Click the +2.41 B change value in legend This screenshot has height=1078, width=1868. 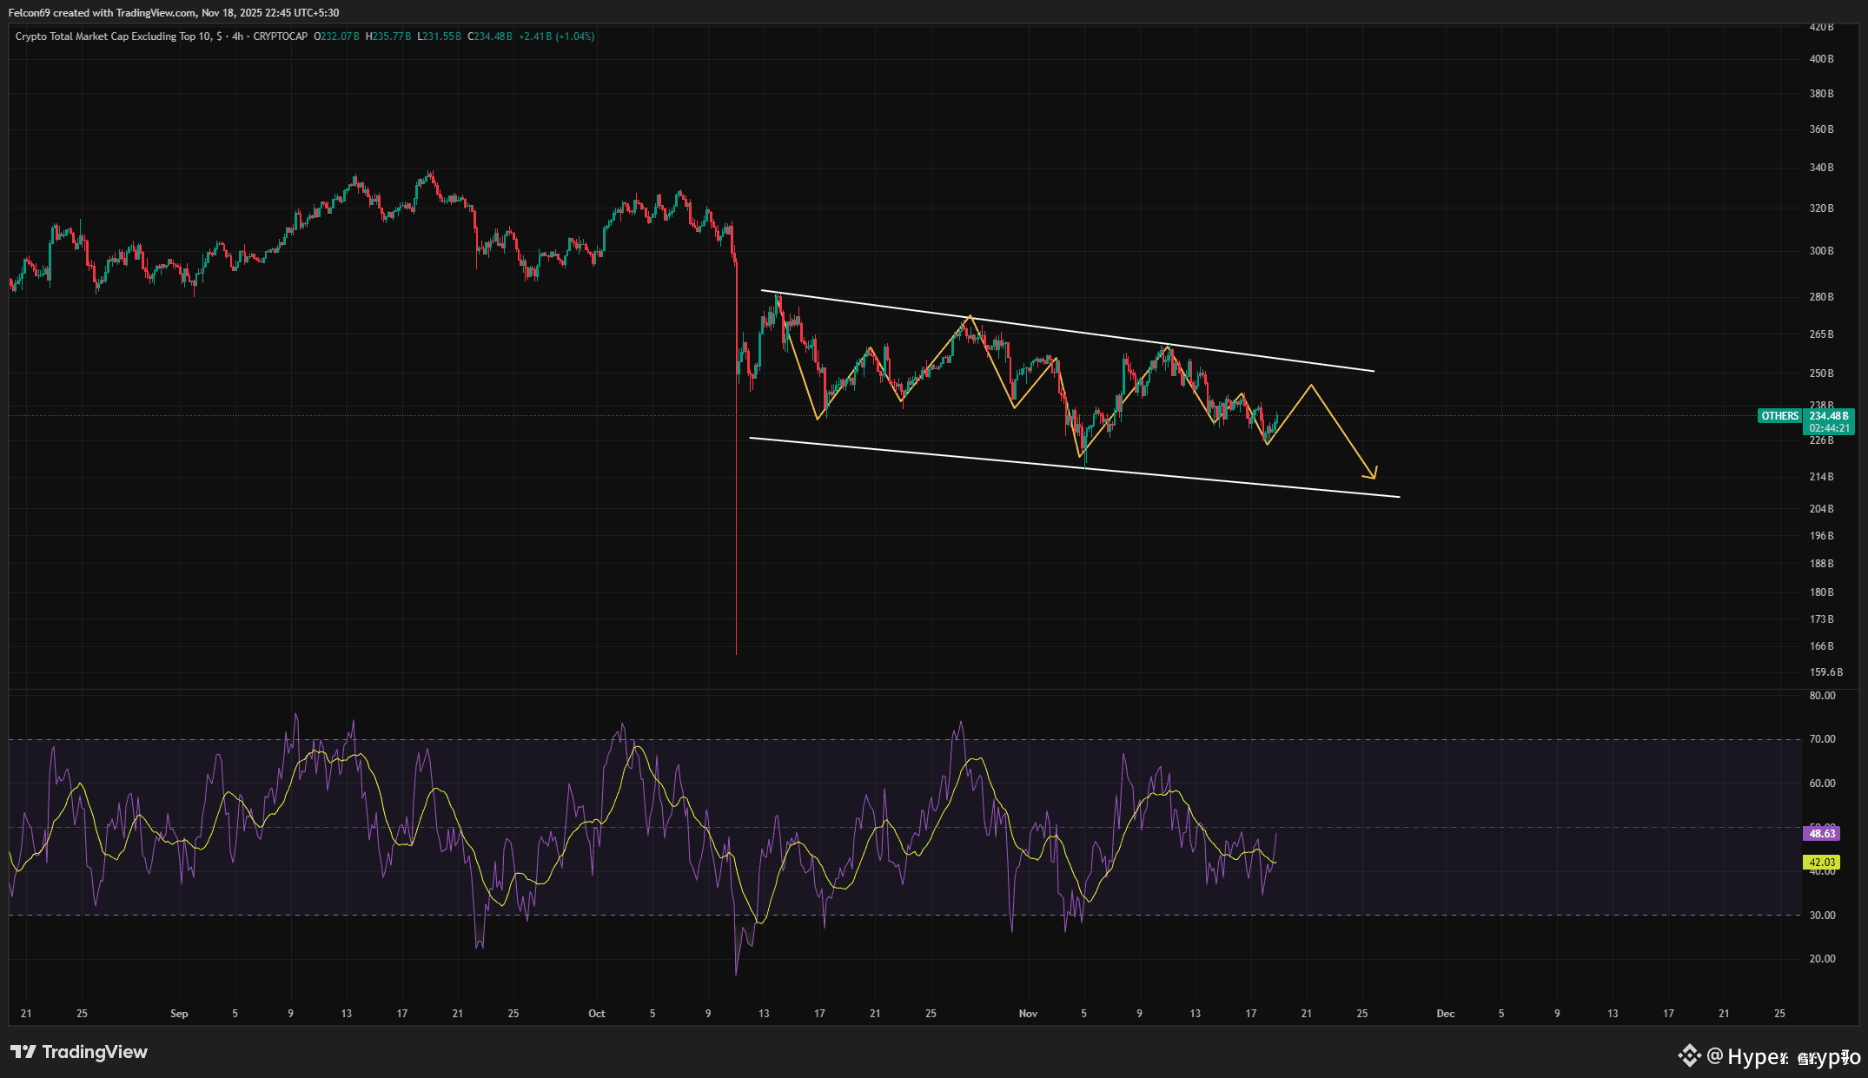click(534, 36)
